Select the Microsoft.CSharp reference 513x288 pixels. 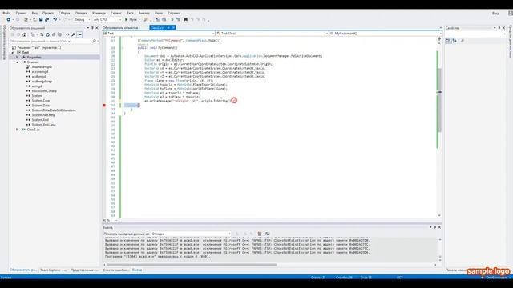42,90
